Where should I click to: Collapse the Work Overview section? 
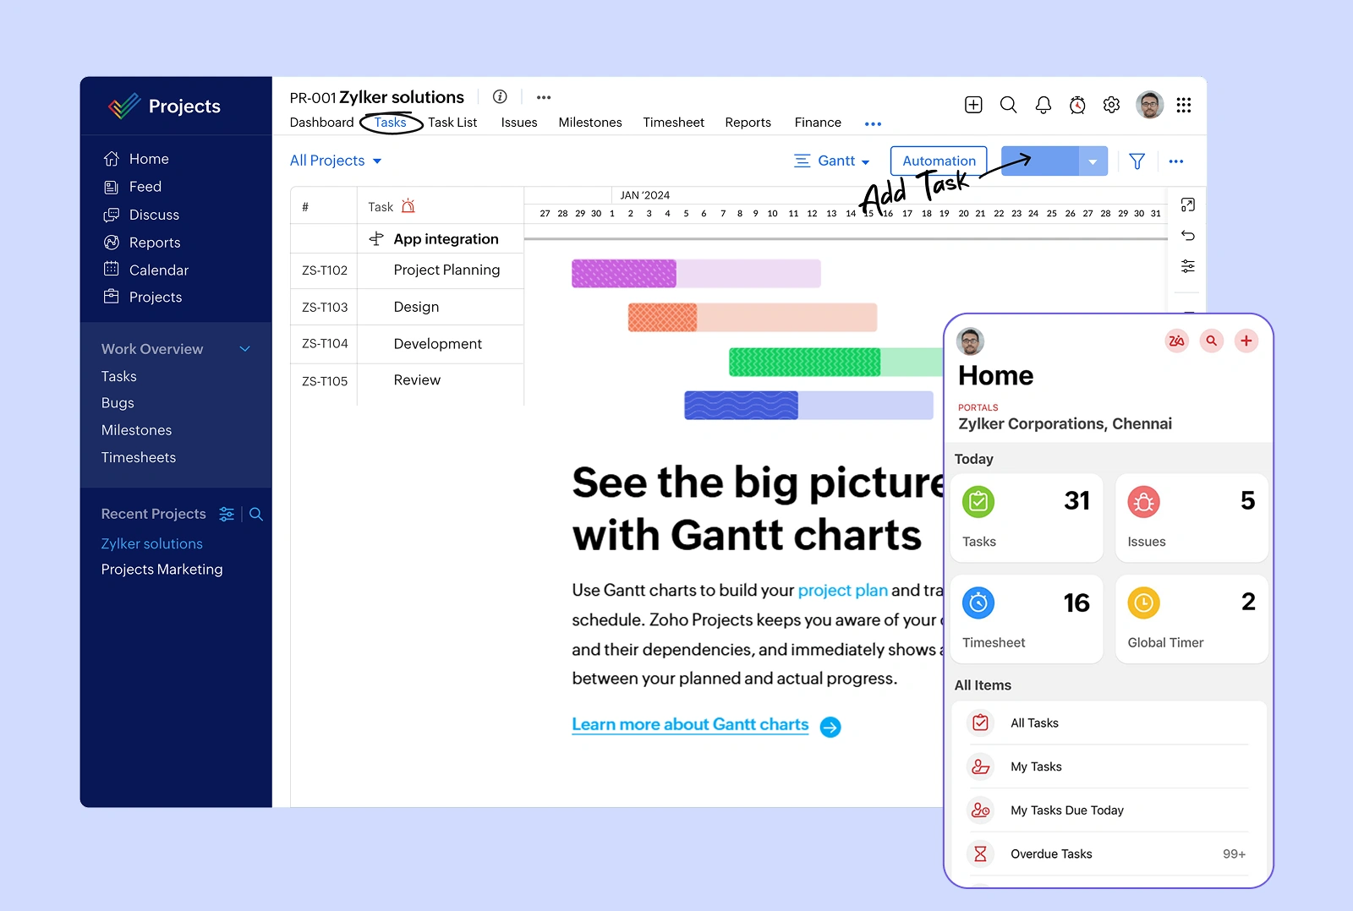pyautogui.click(x=244, y=349)
